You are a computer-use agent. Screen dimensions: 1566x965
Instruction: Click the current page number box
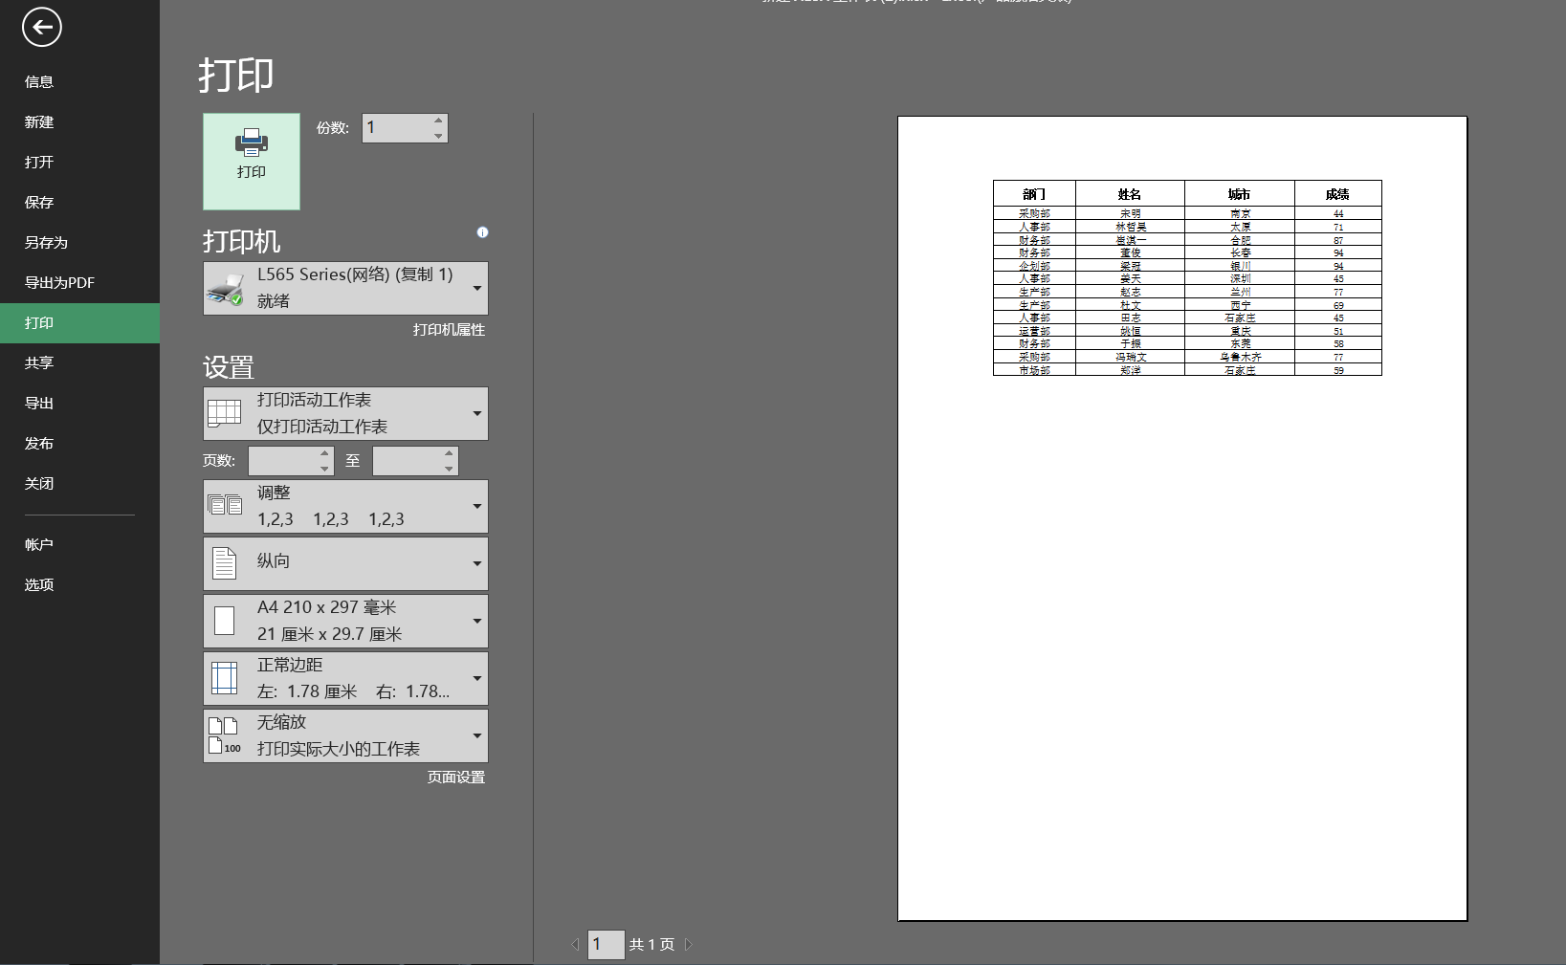click(x=606, y=944)
